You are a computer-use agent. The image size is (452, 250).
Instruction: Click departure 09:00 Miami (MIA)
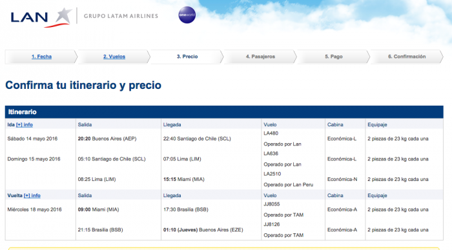click(x=98, y=209)
